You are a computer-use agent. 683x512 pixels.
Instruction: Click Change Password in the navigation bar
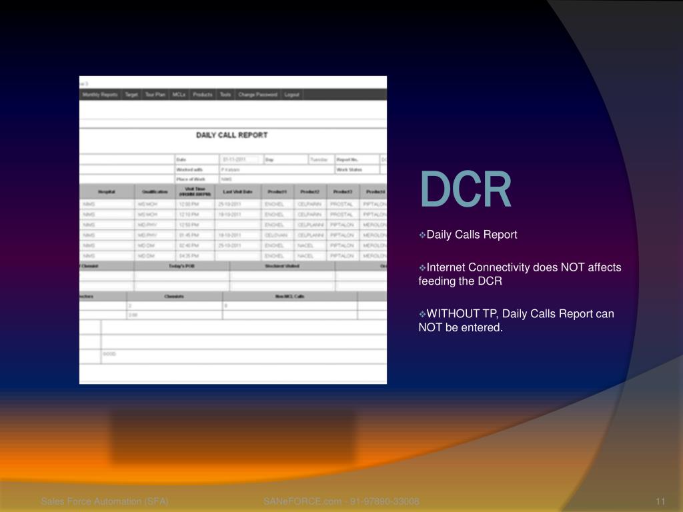(x=257, y=95)
